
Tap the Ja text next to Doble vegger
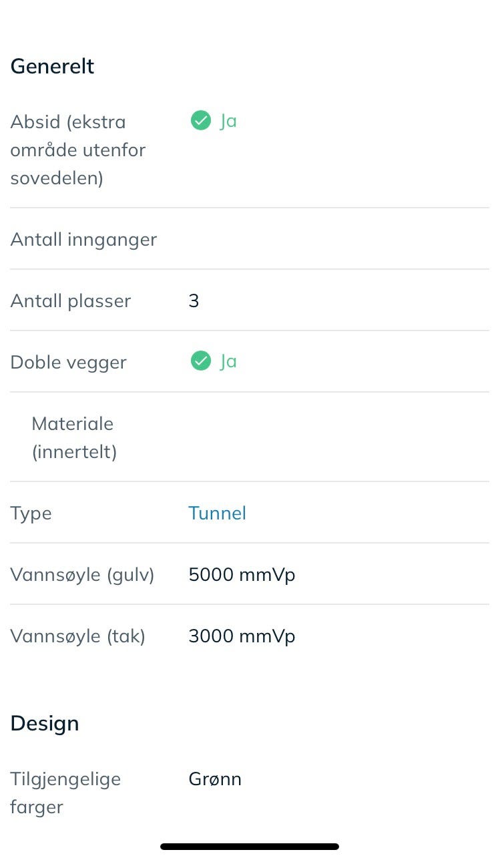[x=228, y=361]
